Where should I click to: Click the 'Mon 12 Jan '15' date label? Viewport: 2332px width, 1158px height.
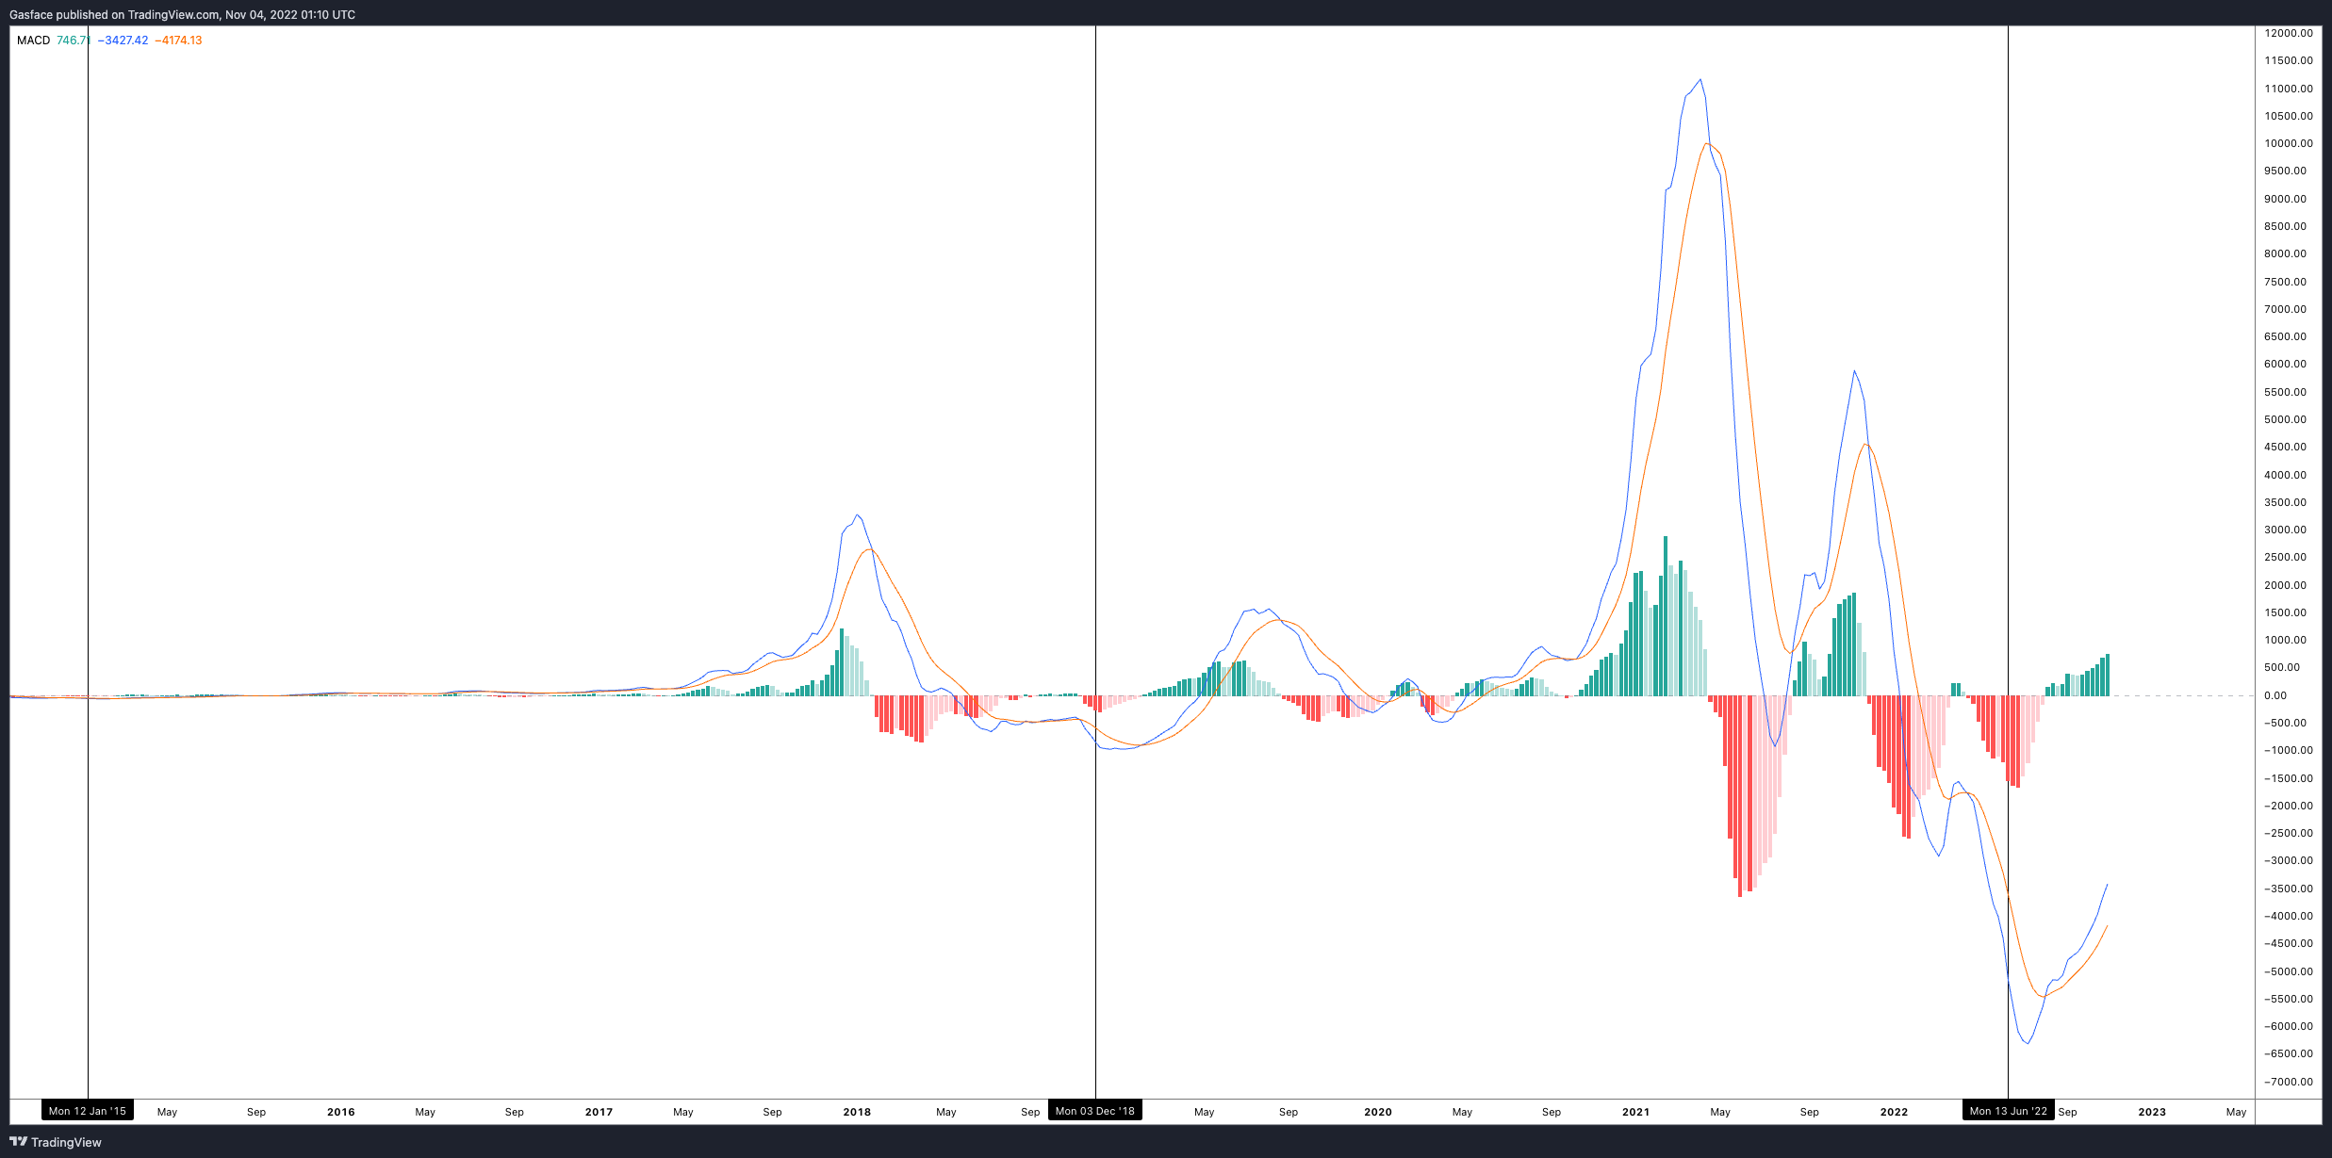87,1111
